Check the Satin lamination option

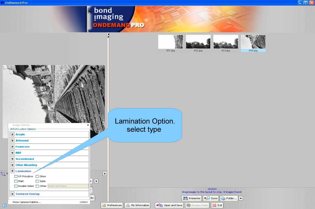38,181
